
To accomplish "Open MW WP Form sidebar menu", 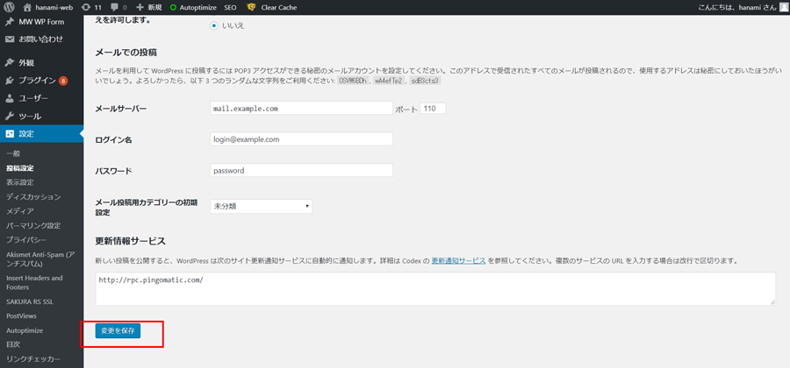I will pyautogui.click(x=42, y=22).
